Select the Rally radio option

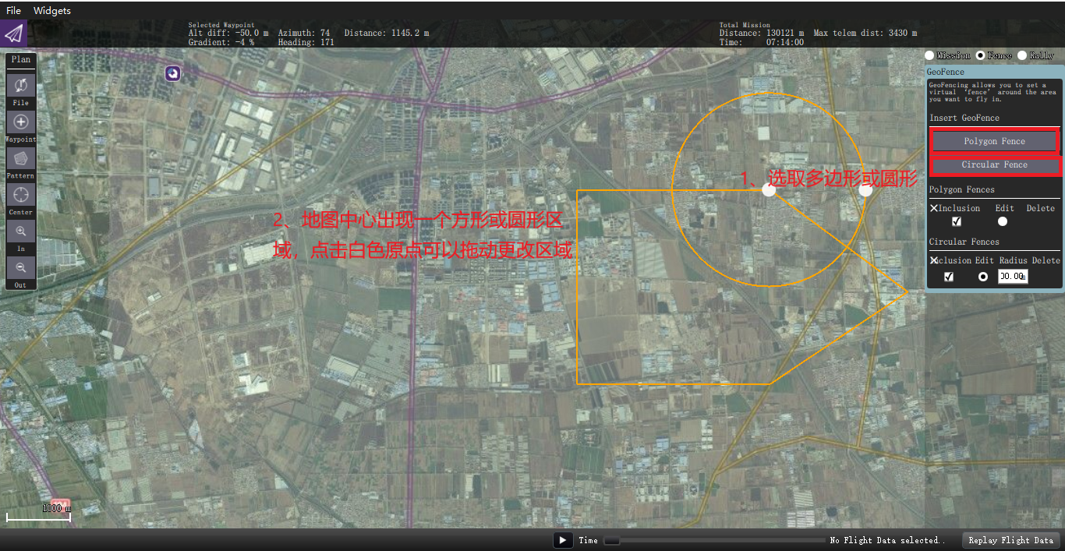(1022, 55)
